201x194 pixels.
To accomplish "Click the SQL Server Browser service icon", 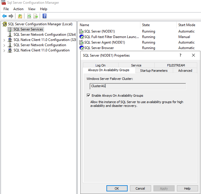I will [82, 48].
